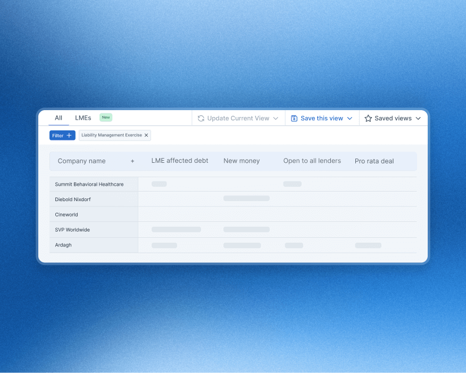This screenshot has height=373, width=466.
Task: Click the Pro rata deal column header
Action: 375,161
